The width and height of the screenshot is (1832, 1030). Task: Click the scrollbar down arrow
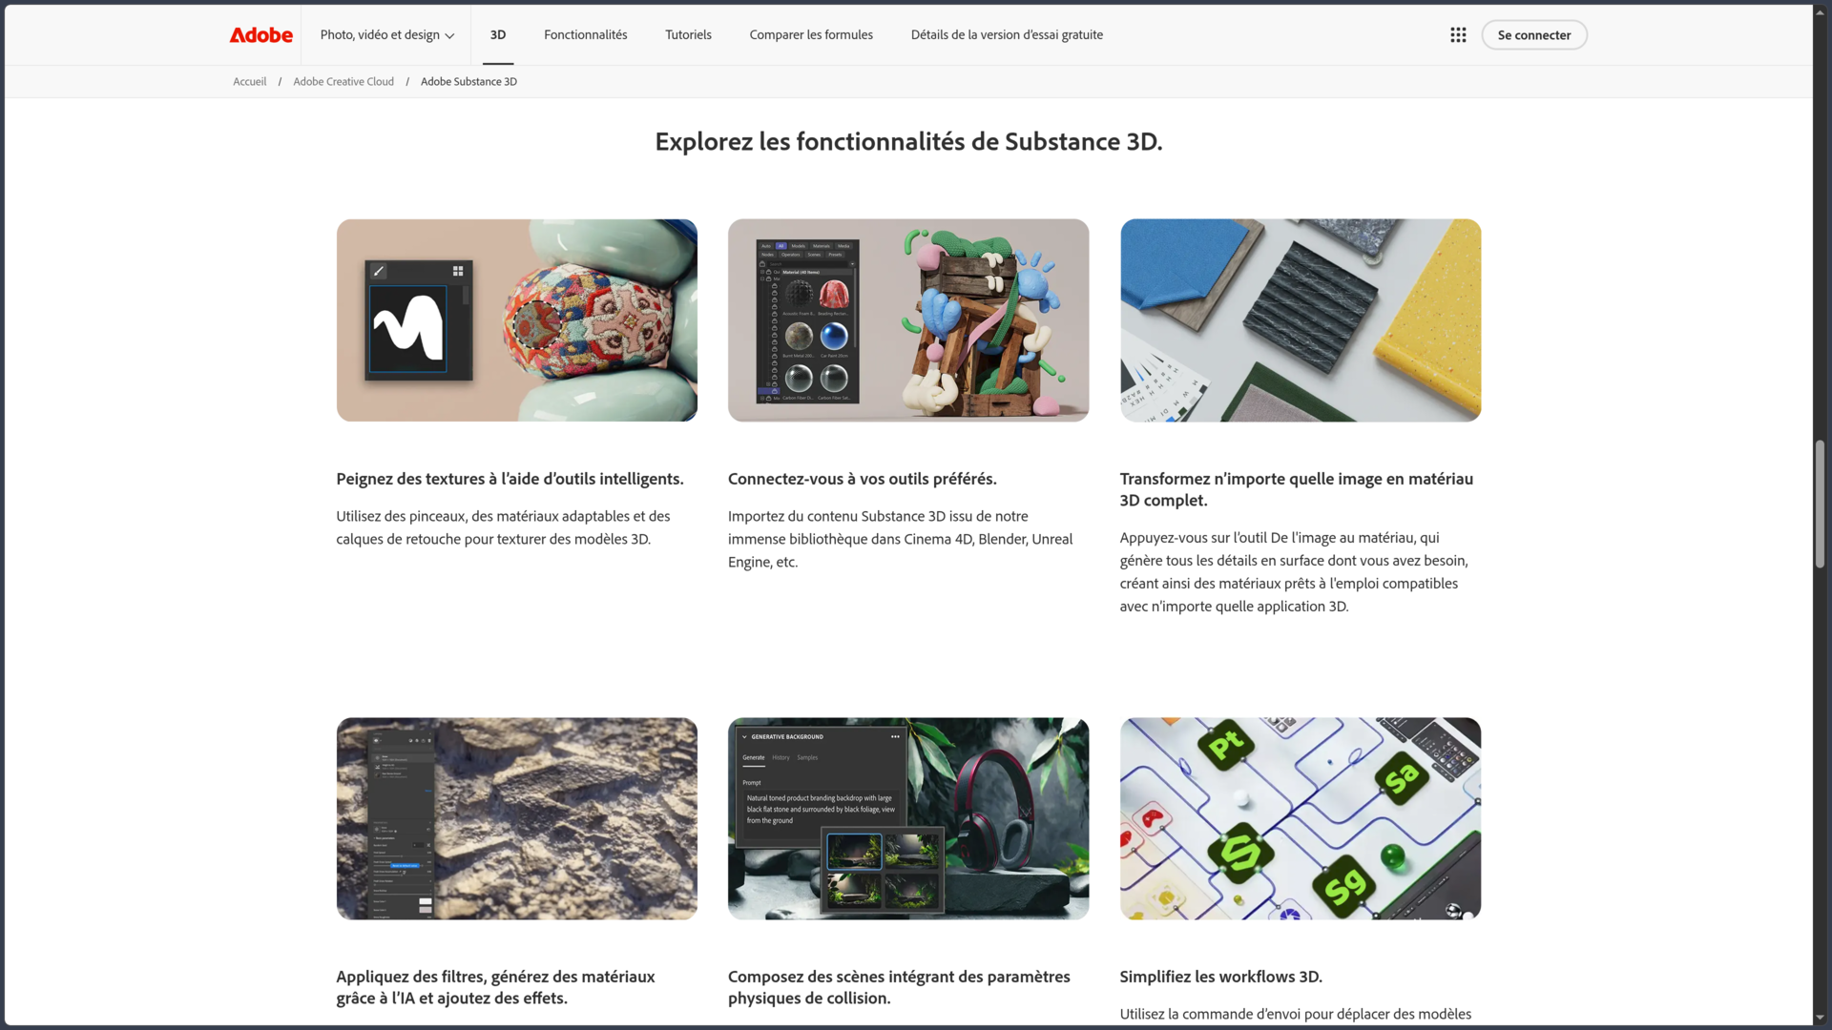[1821, 1018]
